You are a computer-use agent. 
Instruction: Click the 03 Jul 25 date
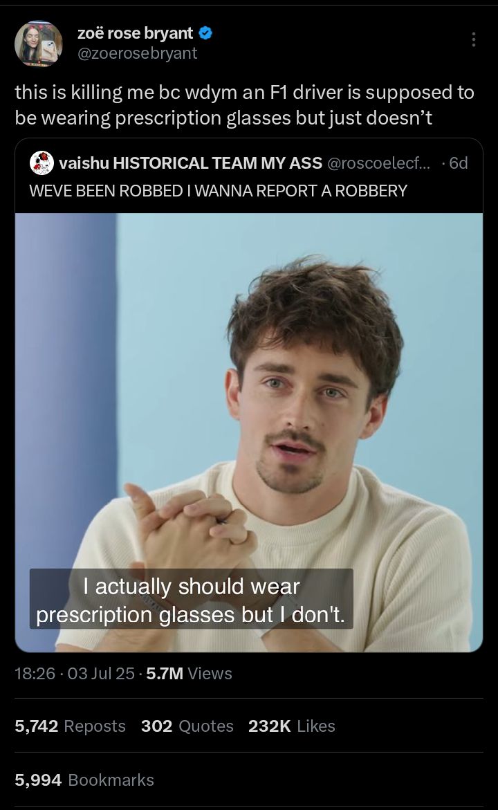tap(101, 674)
